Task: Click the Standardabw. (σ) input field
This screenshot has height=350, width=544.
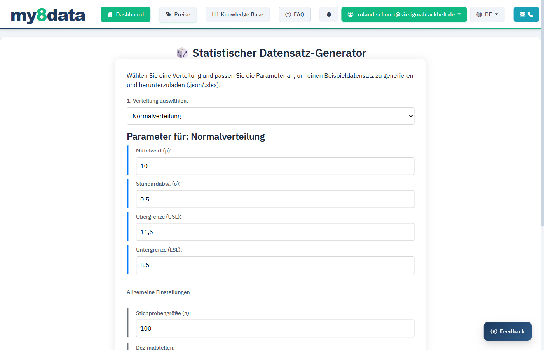Action: point(275,199)
